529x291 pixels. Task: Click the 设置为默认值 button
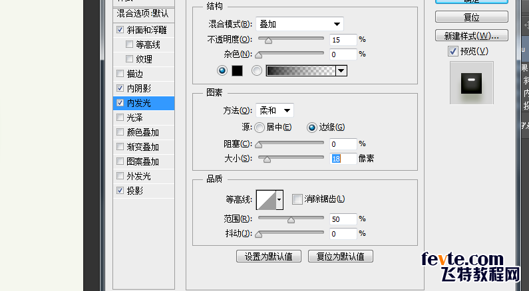click(269, 256)
